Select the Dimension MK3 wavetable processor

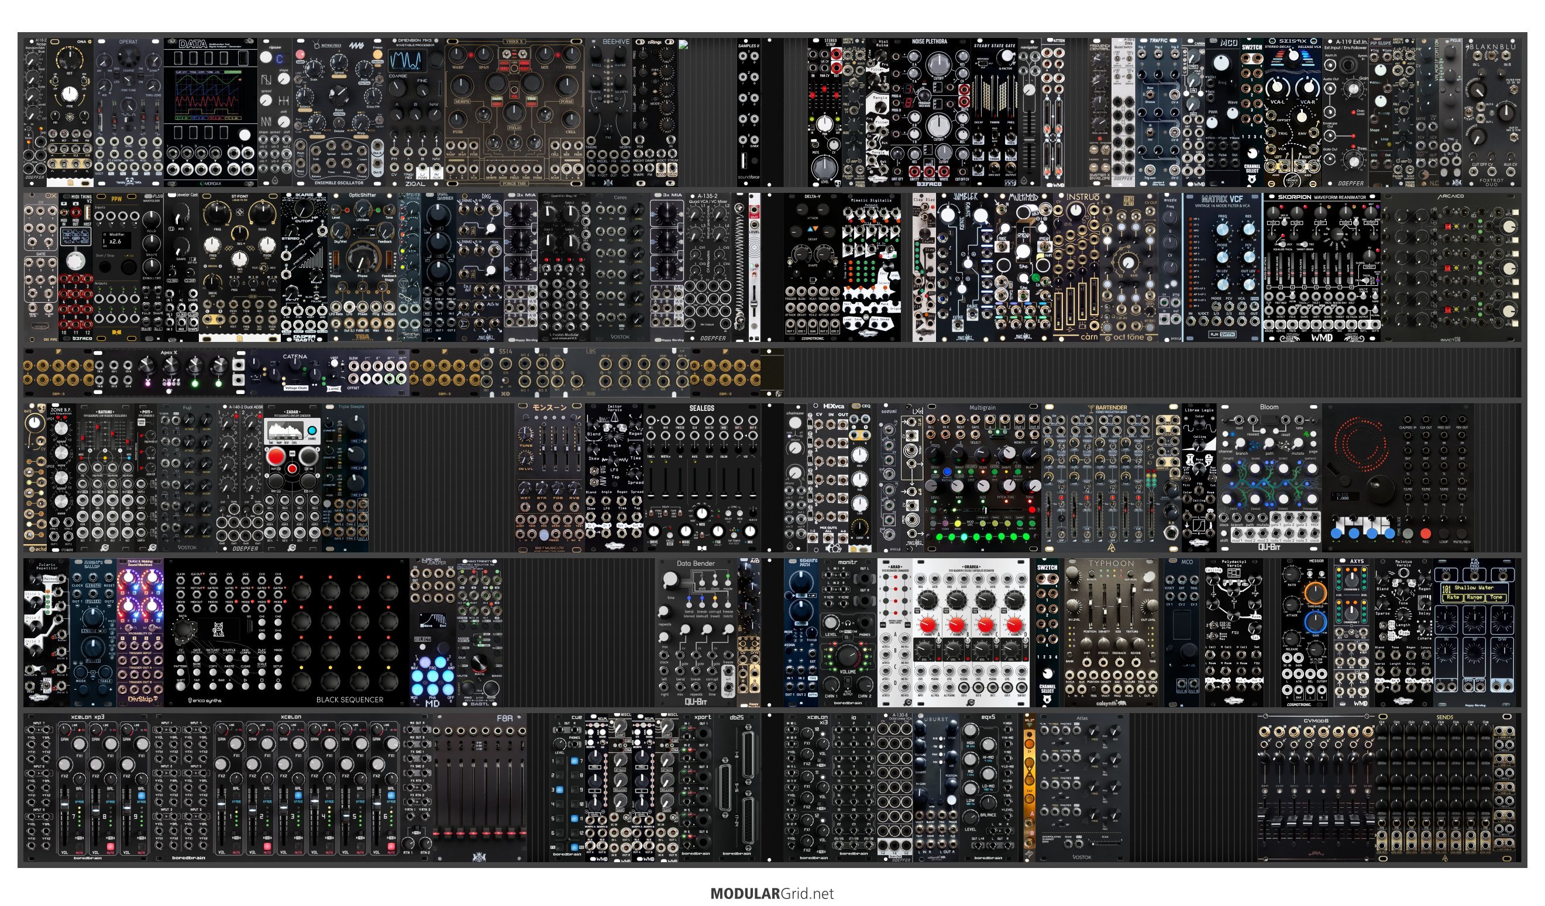pos(415,112)
